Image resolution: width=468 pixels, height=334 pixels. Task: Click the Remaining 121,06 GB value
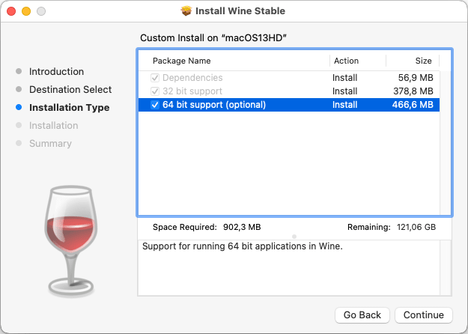[x=416, y=227]
